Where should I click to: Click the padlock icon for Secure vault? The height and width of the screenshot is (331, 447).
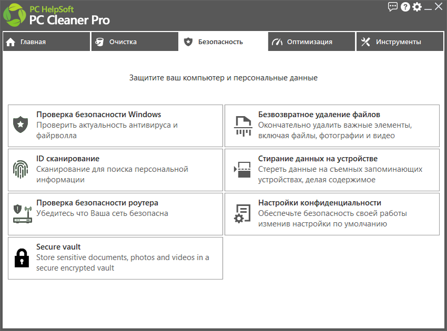pos(22,258)
